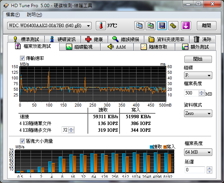Copy info to clipboard toolbar icon

click(139, 26)
